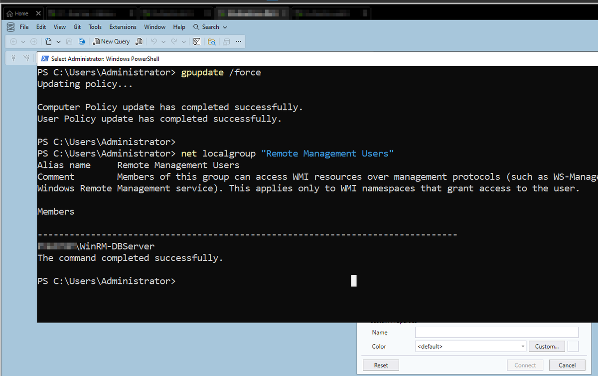Click the Connect plug icon
Screen dimensions: 598x376
point(14,58)
